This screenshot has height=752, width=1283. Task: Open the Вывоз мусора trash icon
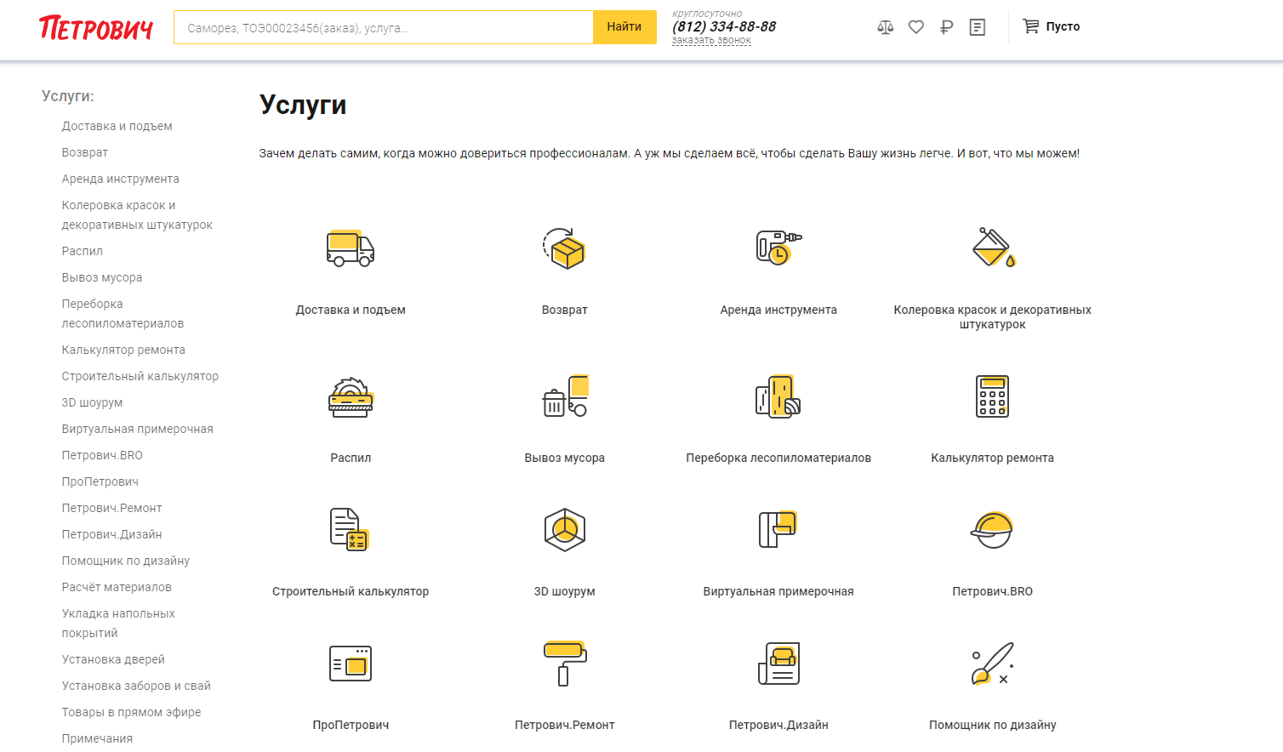[565, 396]
